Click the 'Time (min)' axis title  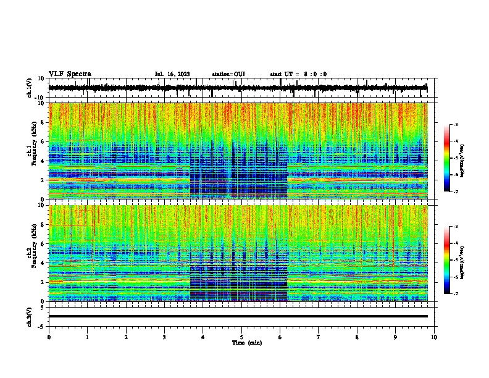(x=247, y=343)
